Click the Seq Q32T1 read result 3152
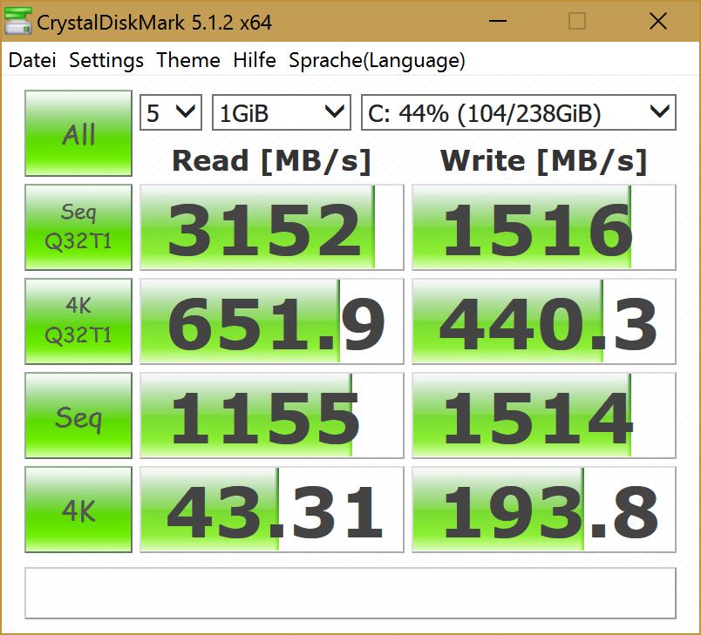The height and width of the screenshot is (635, 701). (272, 227)
